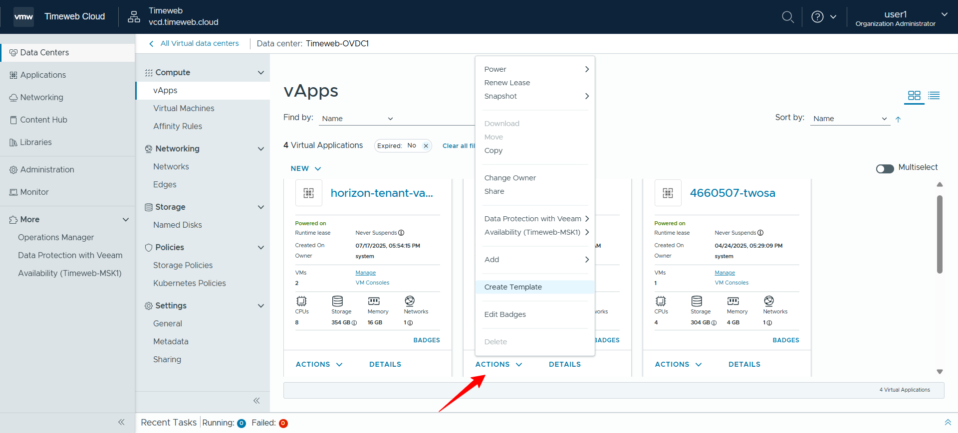Open Data Protection with Veeam submenu

535,219
